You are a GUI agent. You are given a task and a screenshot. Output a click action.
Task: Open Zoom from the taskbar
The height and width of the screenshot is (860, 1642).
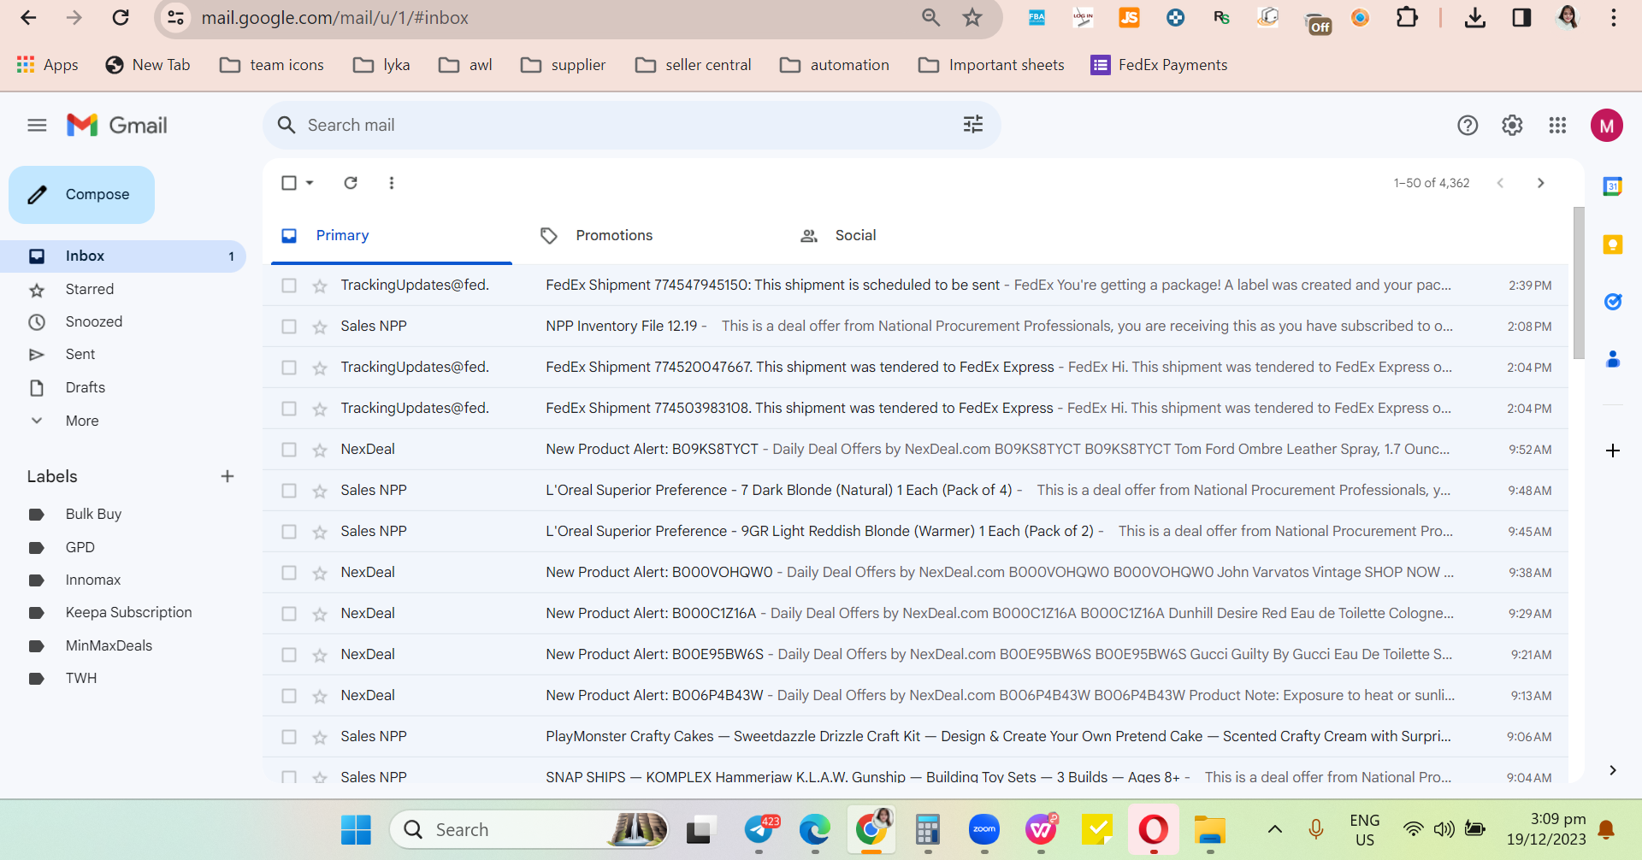pos(984,829)
